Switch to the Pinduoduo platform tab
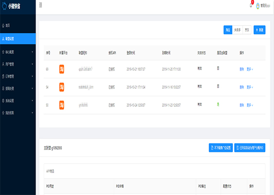The height and width of the screenshot is (195, 274). (237, 30)
